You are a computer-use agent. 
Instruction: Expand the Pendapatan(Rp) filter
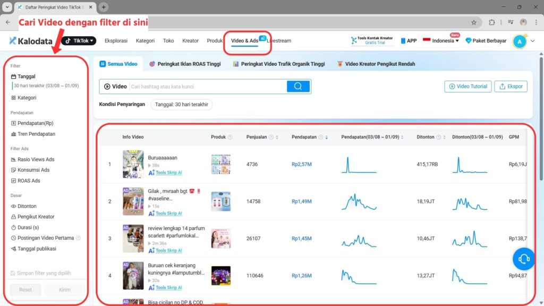pyautogui.click(x=32, y=123)
